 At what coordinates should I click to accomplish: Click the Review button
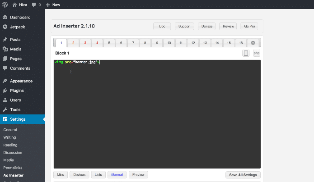point(228,26)
